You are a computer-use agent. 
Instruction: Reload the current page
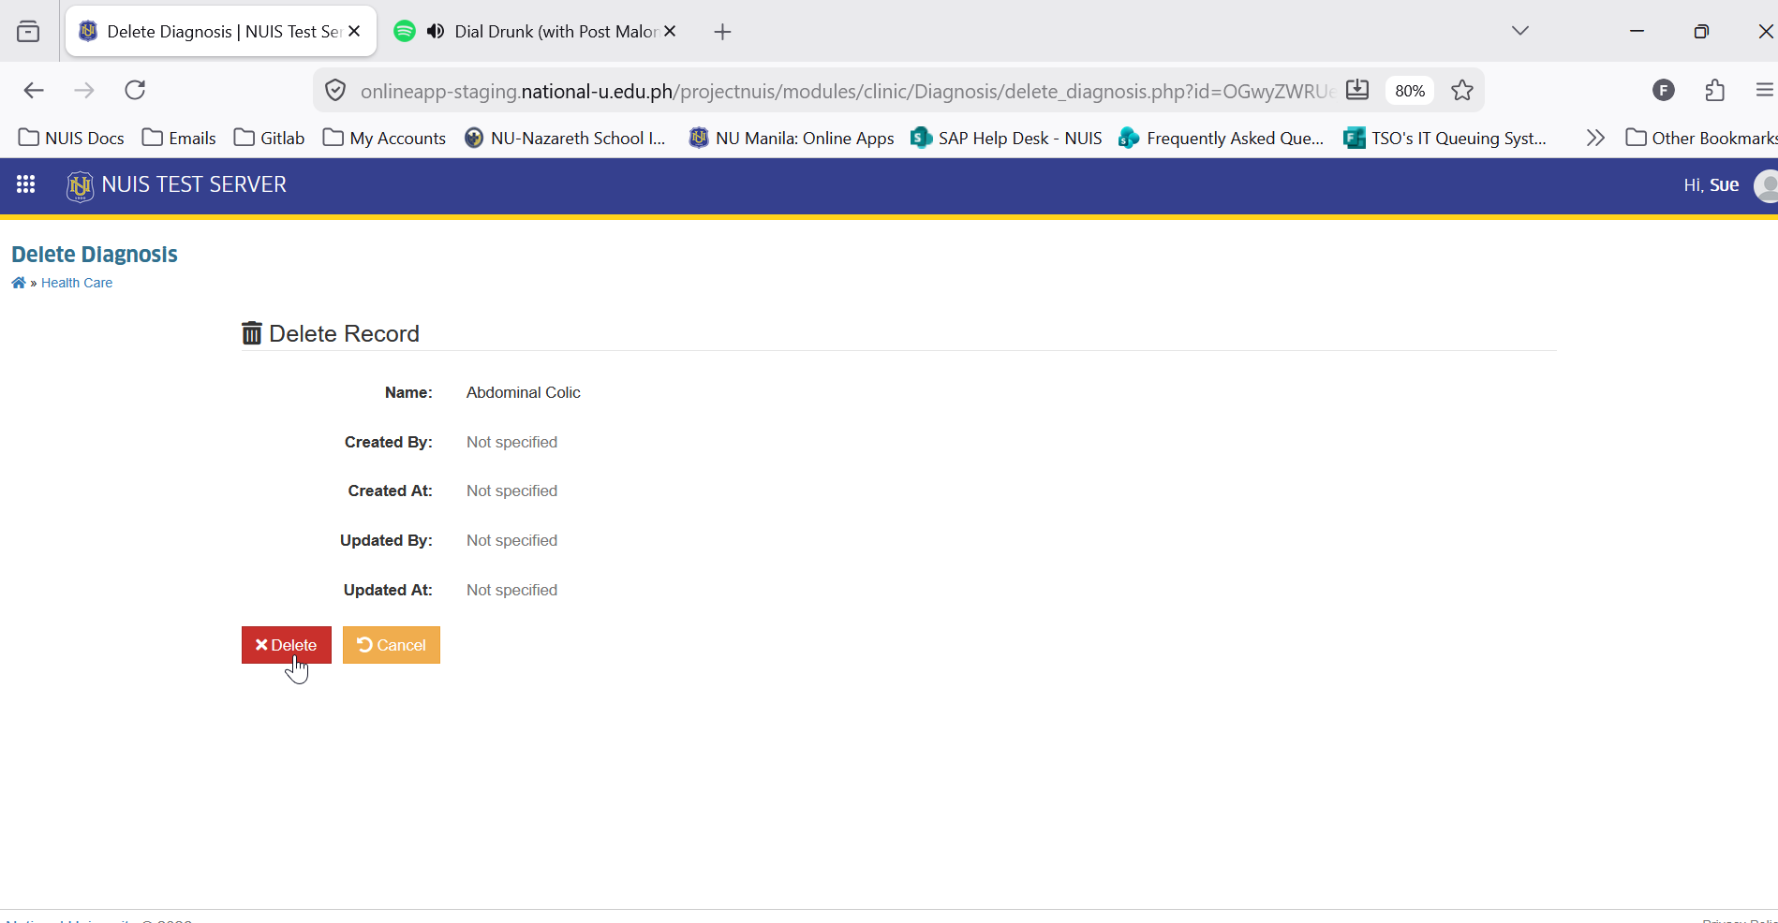[135, 90]
